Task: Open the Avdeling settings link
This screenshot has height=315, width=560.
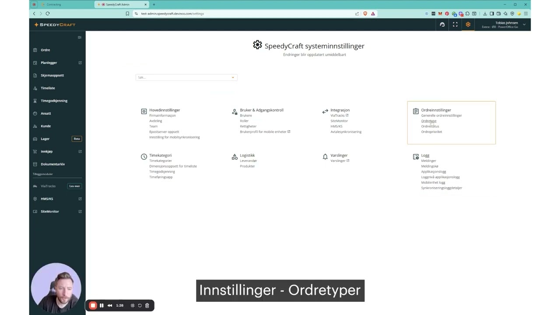Action: coord(156,121)
